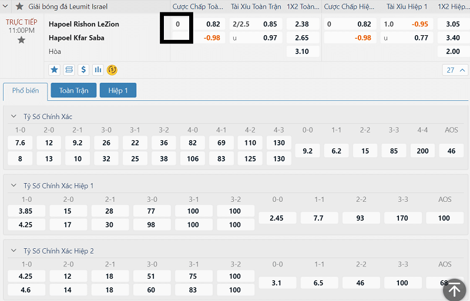Collapse Tỷ Số Chính Xác Hiệp 2 section
Screen dimensions: 470x301
click(x=14, y=251)
